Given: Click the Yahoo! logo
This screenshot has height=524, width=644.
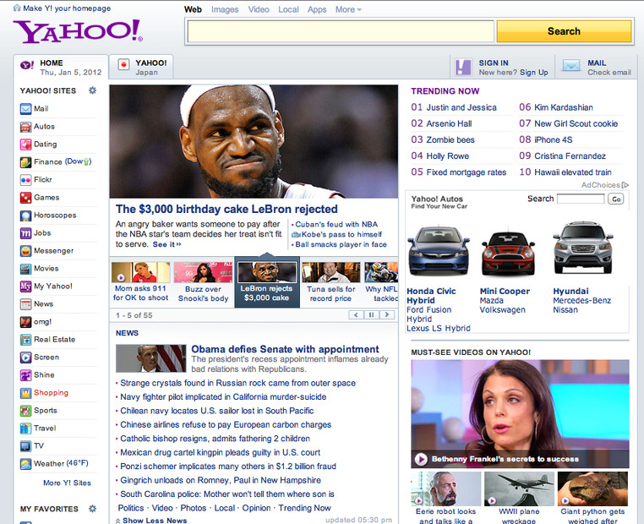Looking at the screenshot, I should click(x=78, y=30).
